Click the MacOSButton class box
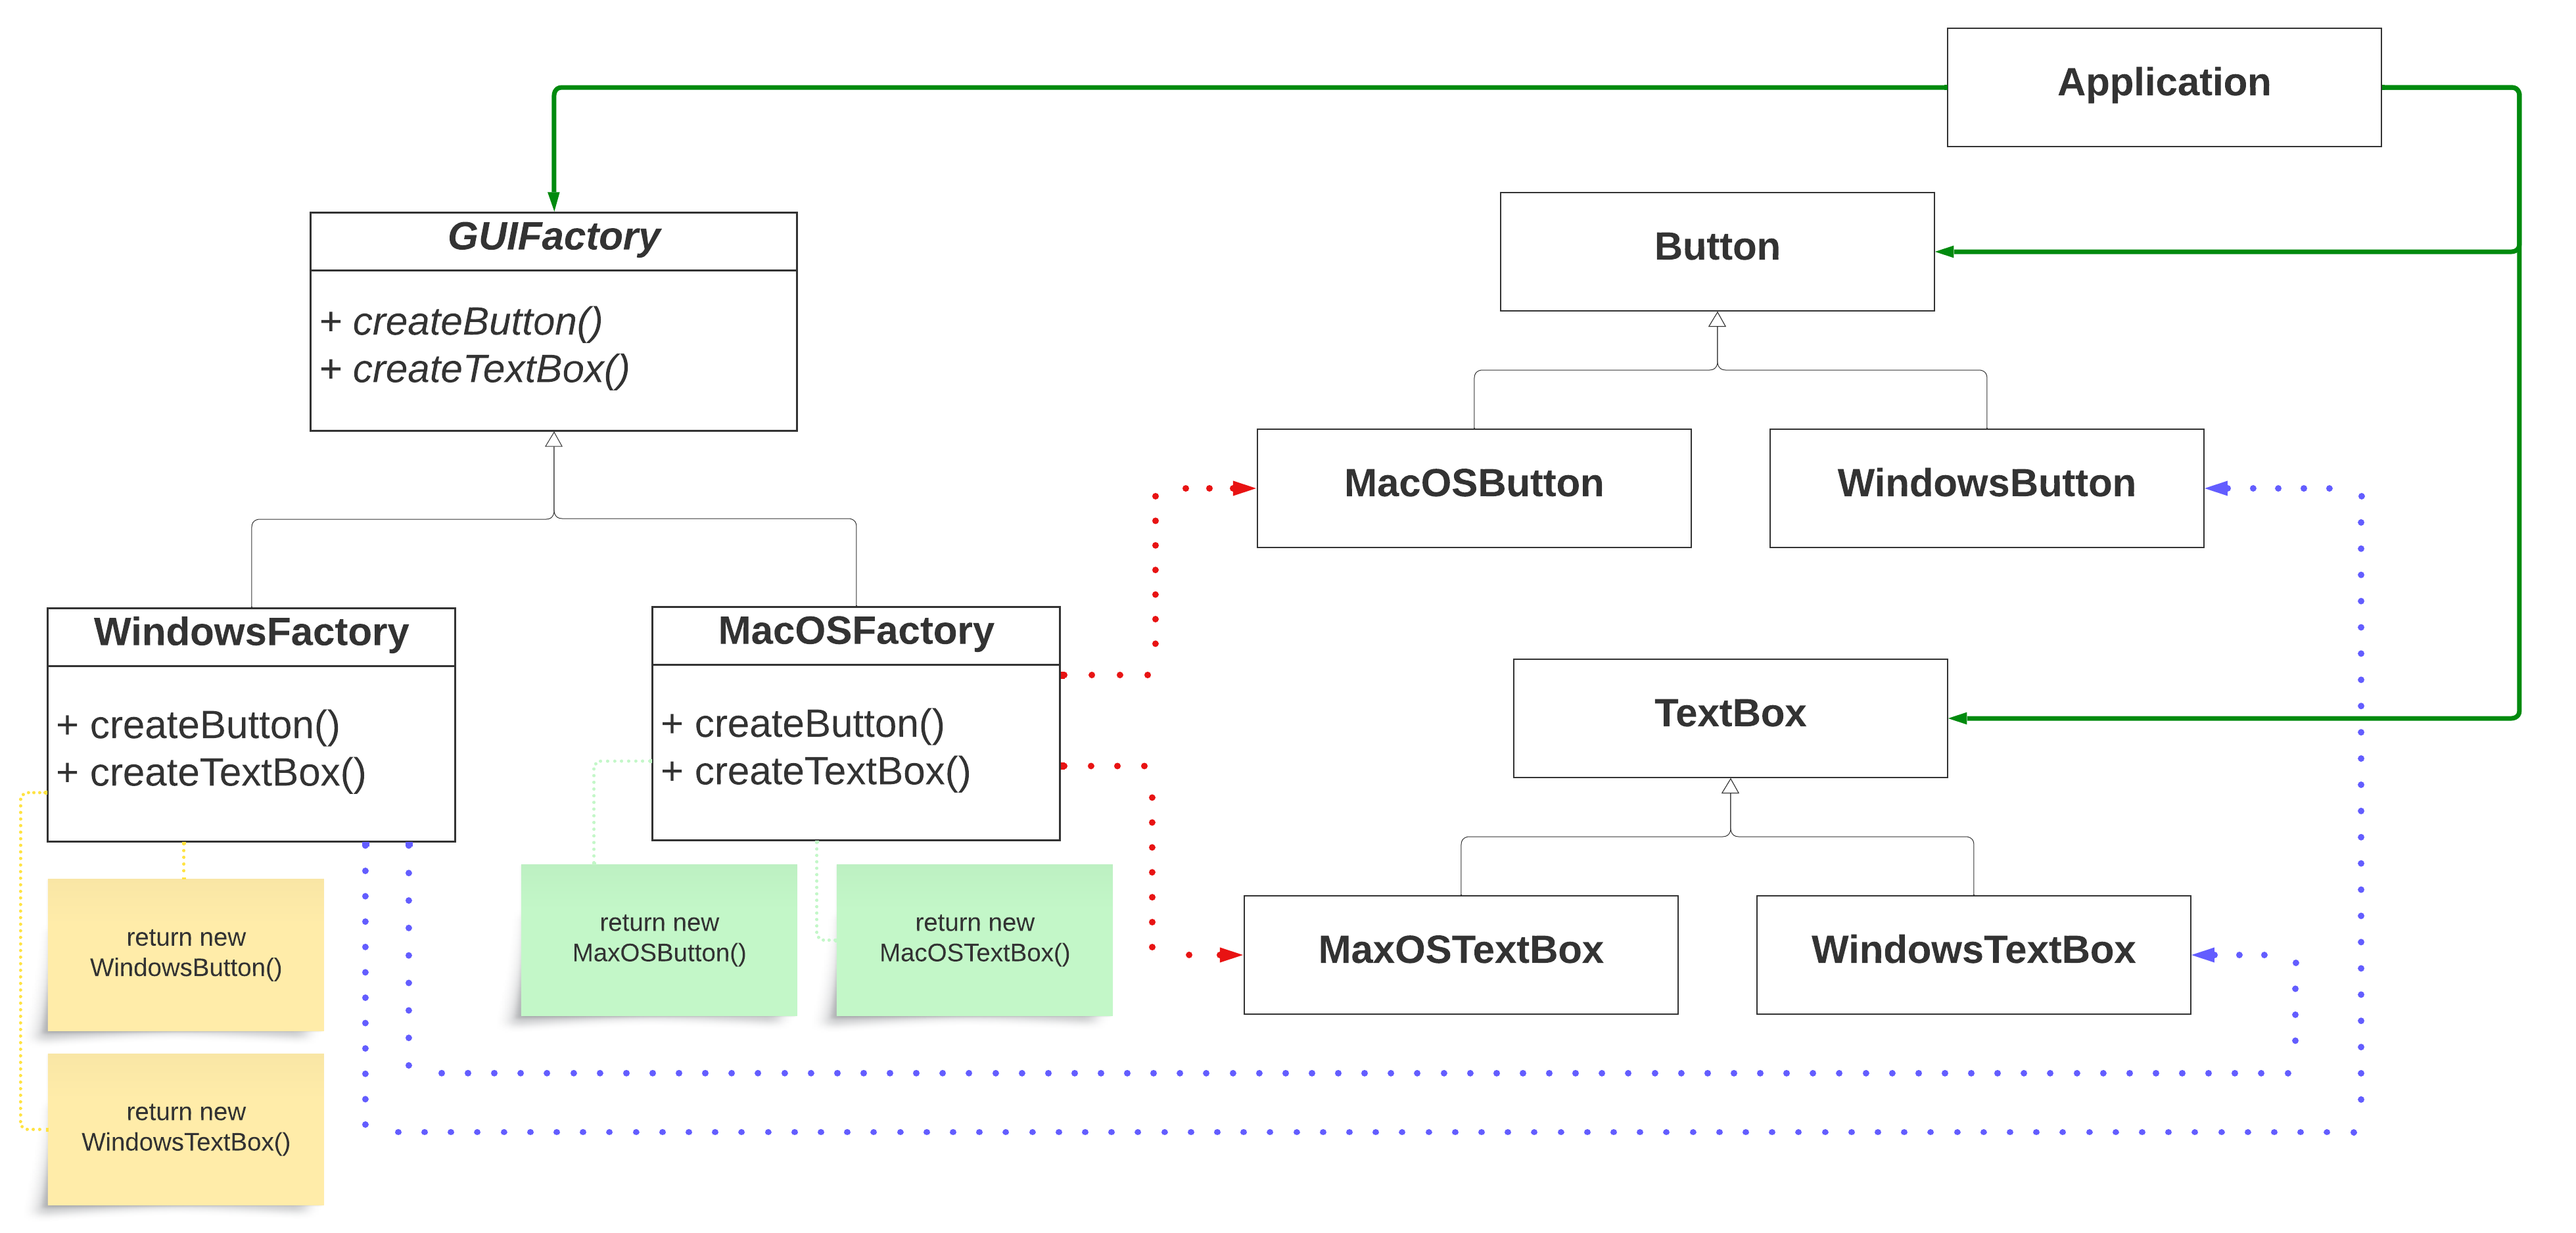 click(1473, 488)
